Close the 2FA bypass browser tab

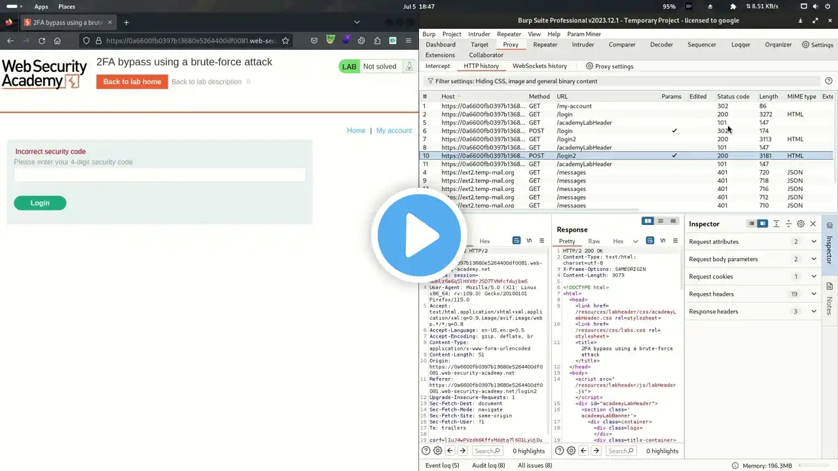pyautogui.click(x=109, y=22)
